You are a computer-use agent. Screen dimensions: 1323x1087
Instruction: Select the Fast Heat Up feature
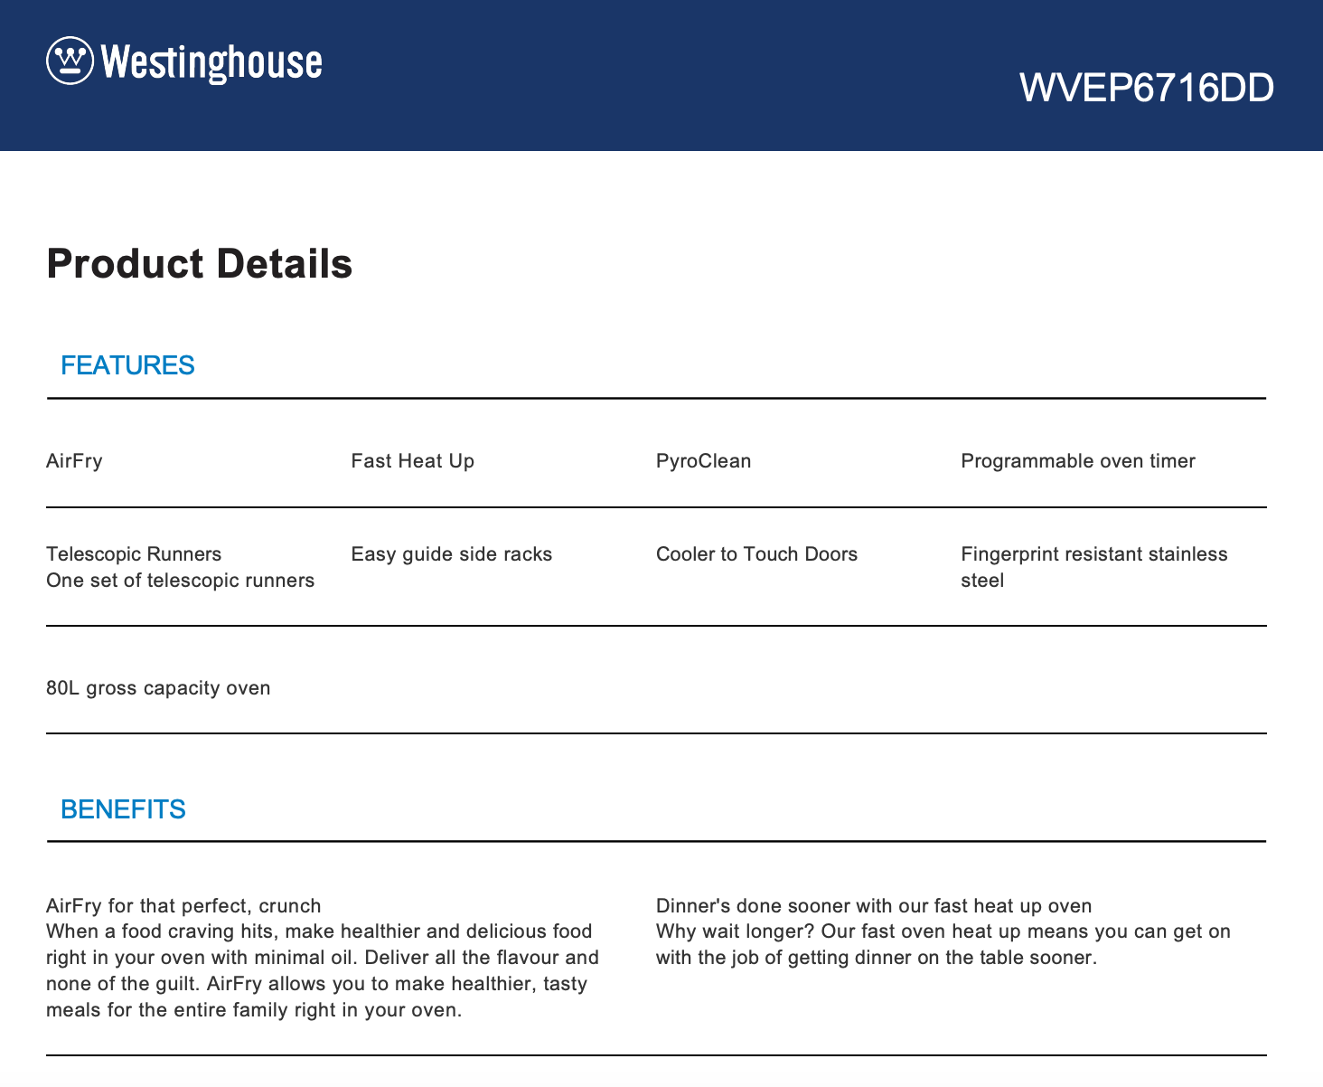412,461
